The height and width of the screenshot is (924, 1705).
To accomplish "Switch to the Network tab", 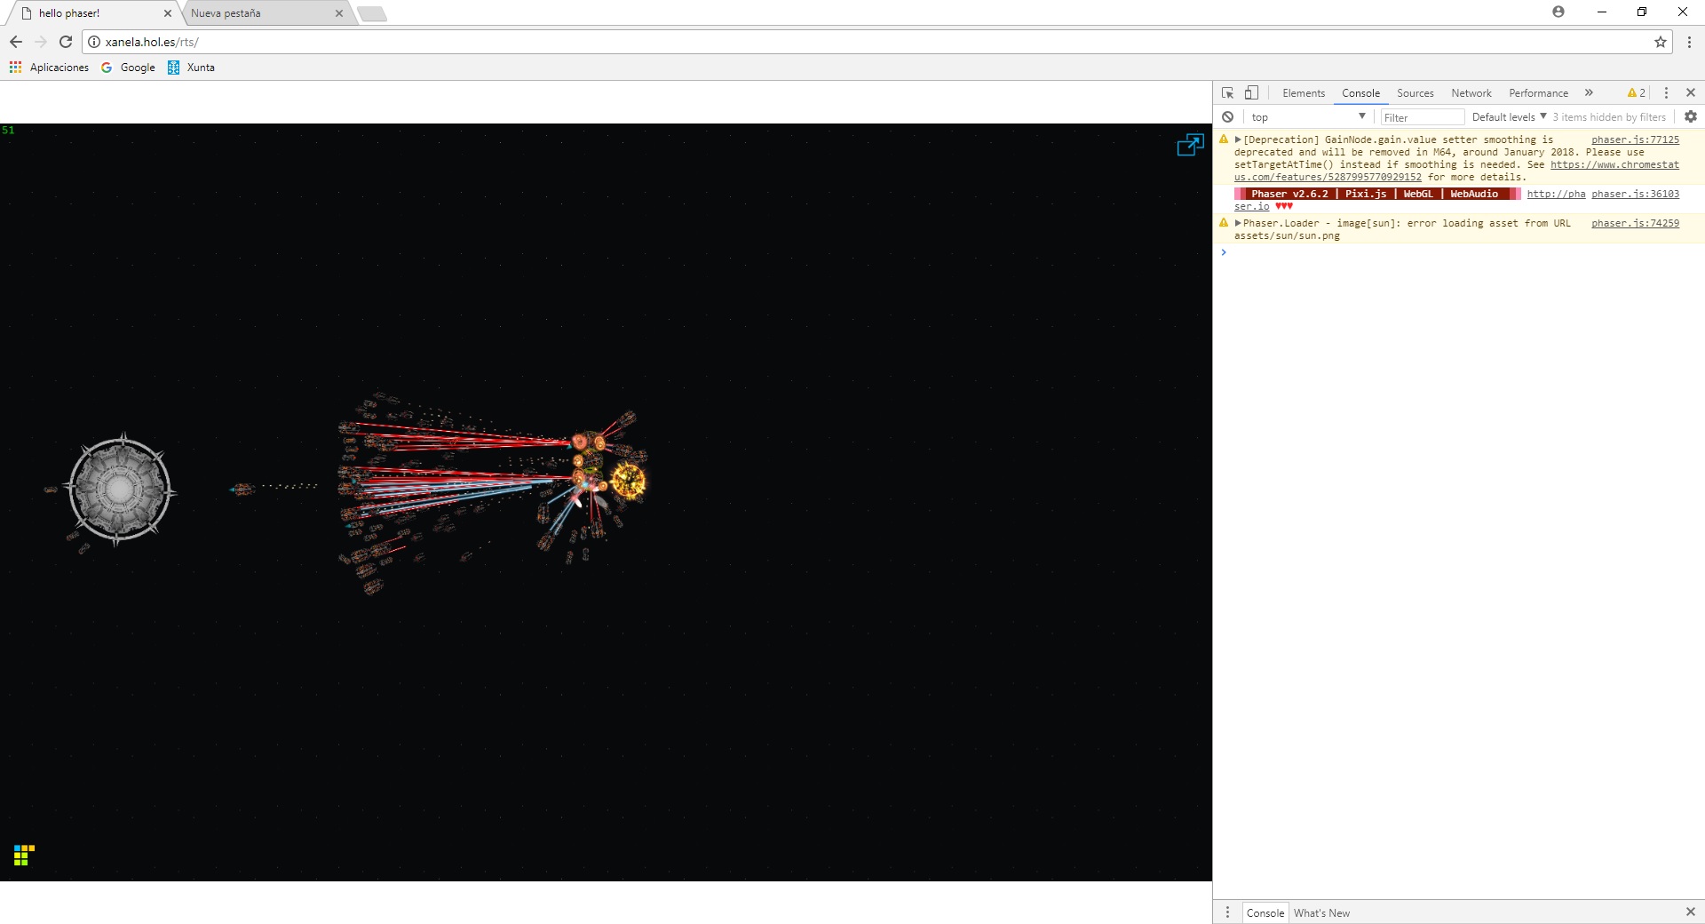I will pyautogui.click(x=1471, y=93).
